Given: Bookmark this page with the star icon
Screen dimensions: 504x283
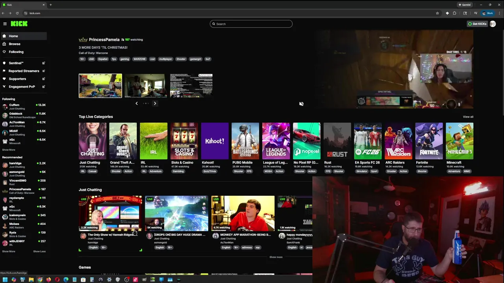Looking at the screenshot, I should [x=437, y=13].
